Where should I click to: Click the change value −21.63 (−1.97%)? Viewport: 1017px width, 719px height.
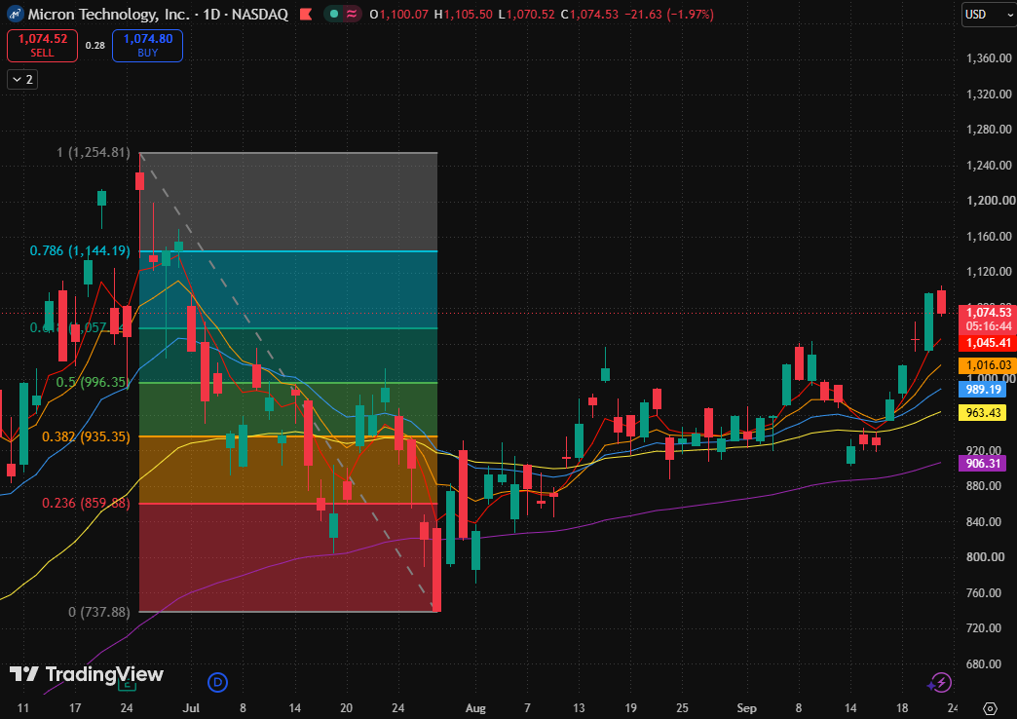point(668,14)
